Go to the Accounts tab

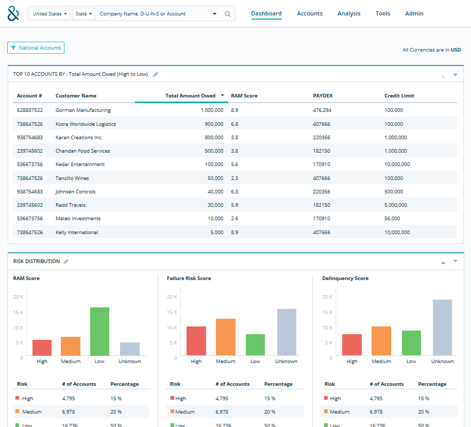(310, 13)
